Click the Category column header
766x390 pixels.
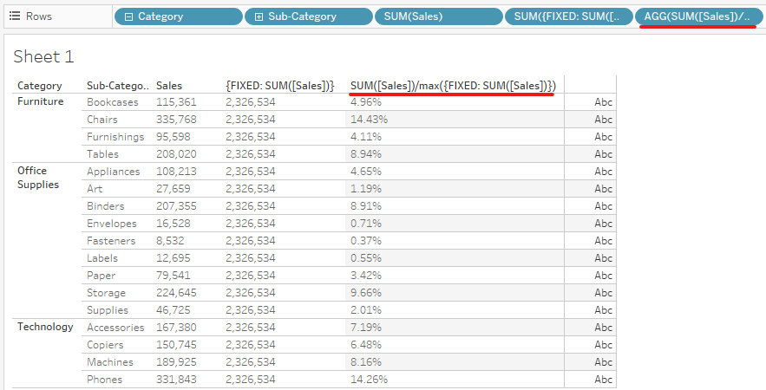click(x=40, y=86)
